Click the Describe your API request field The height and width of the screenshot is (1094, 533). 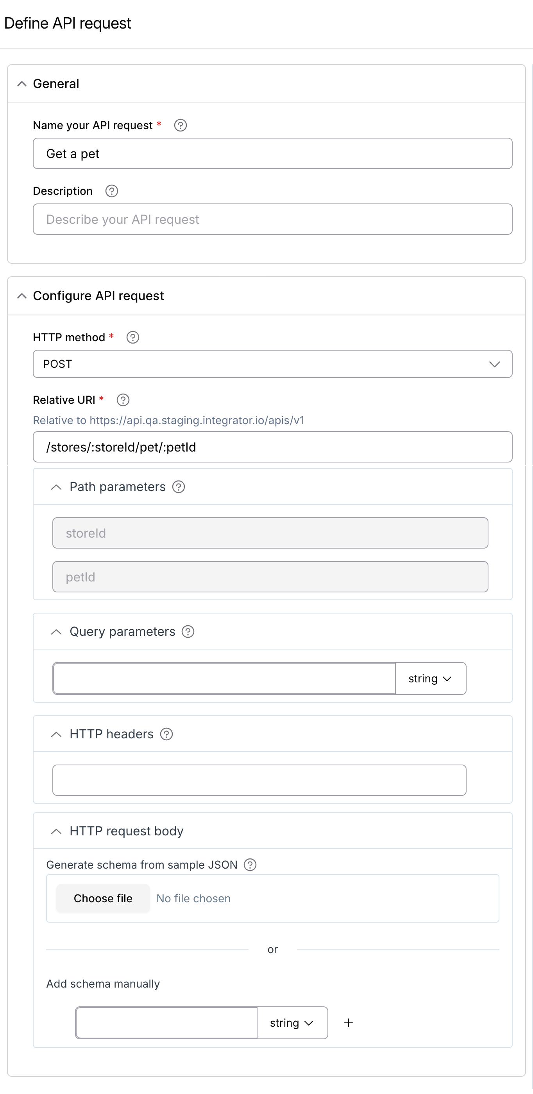coord(272,219)
